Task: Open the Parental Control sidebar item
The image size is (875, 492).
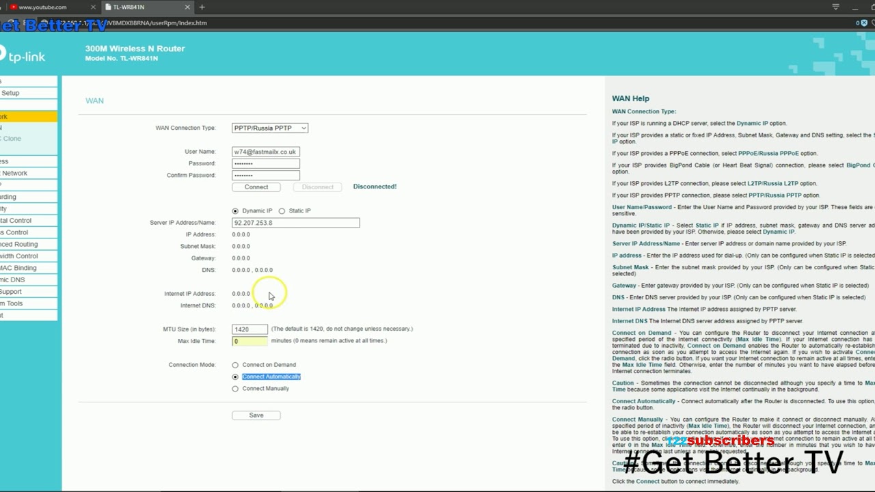Action: click(28, 220)
